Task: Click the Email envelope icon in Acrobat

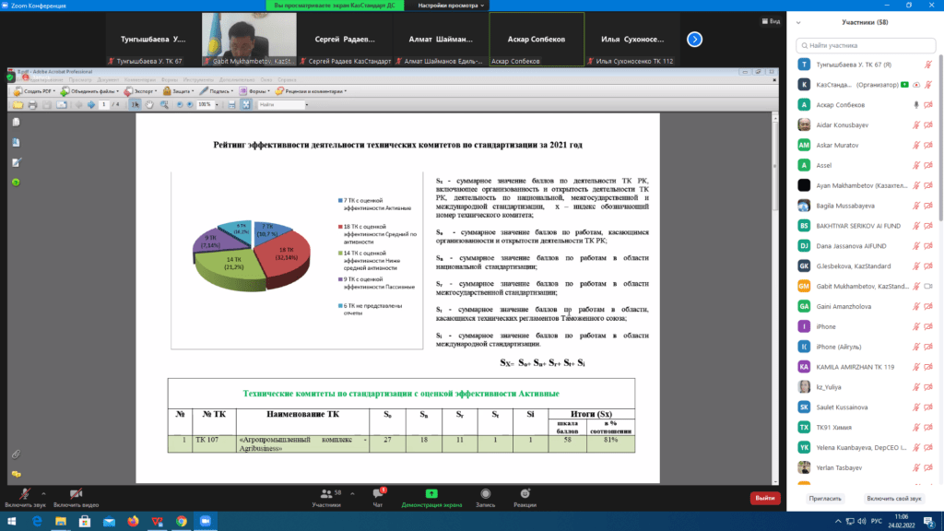Action: 62,105
